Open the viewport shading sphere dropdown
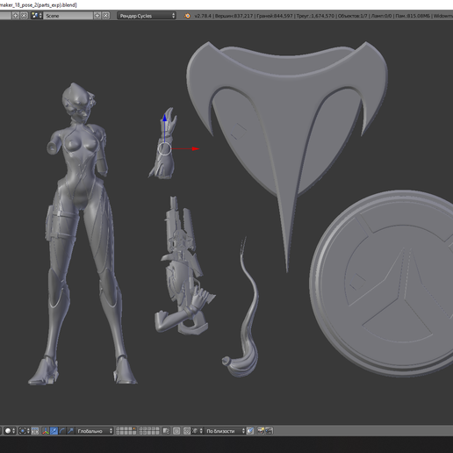The image size is (453, 453). [x=10, y=431]
